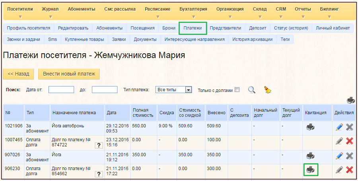This screenshot has width=358, height=181.
Task: Open the Теги tab
Action: [x=285, y=39]
